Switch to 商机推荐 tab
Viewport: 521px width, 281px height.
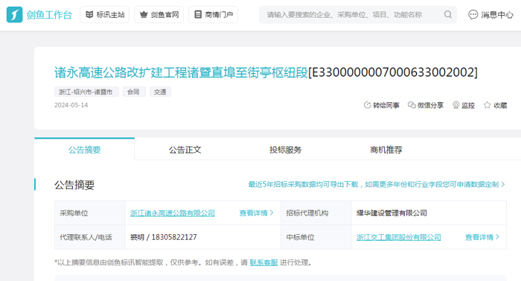[386, 150]
